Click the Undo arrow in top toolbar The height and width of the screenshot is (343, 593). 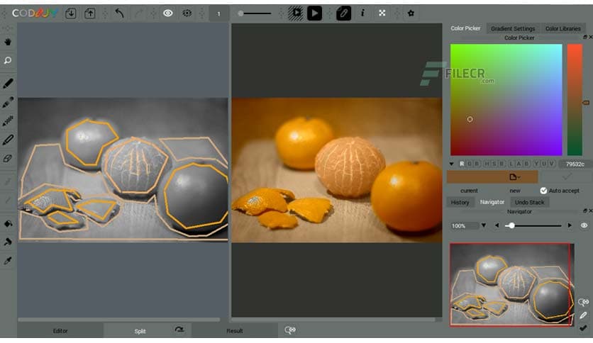tap(119, 13)
